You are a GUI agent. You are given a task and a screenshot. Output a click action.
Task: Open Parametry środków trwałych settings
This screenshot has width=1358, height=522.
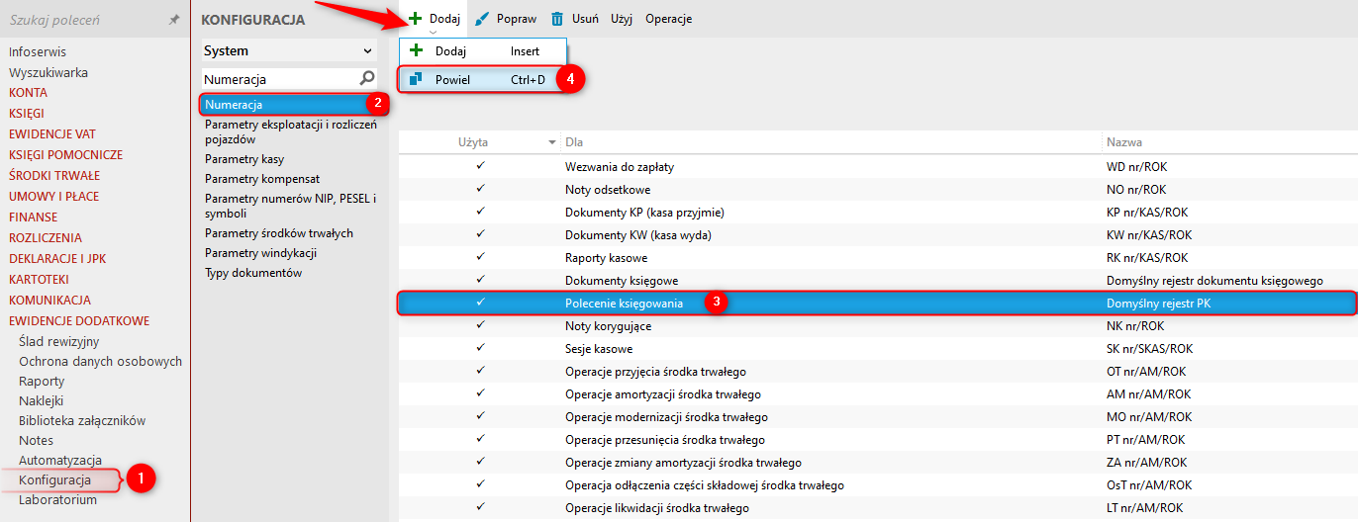pyautogui.click(x=278, y=233)
